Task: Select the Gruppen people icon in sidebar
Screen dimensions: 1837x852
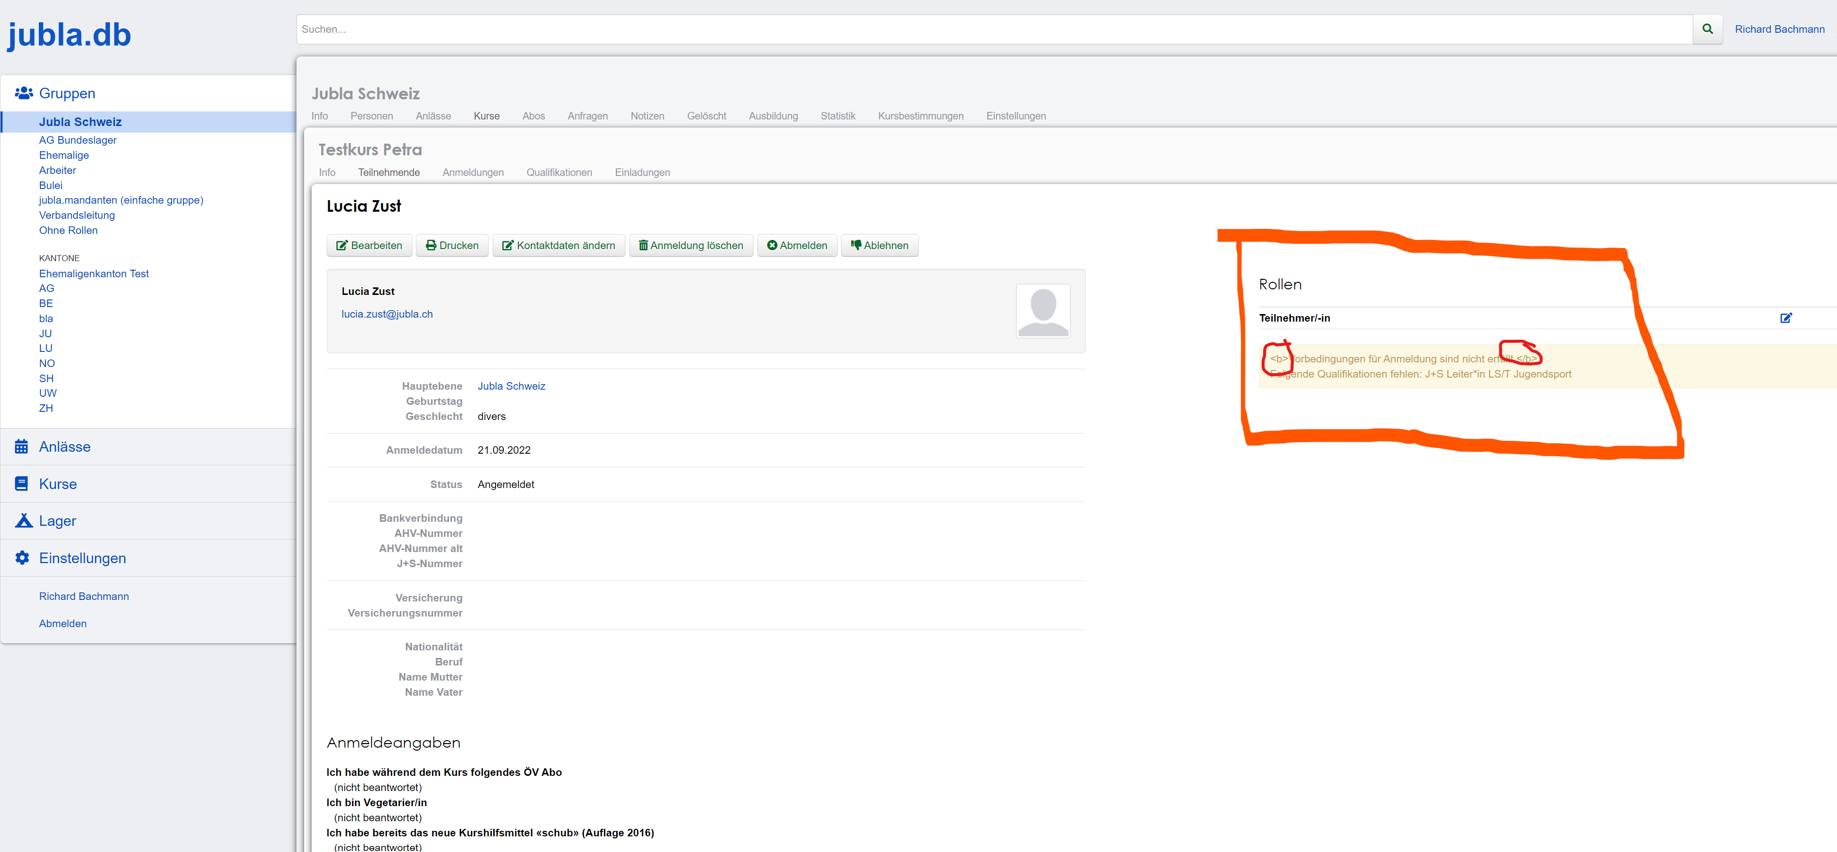Action: pos(22,92)
